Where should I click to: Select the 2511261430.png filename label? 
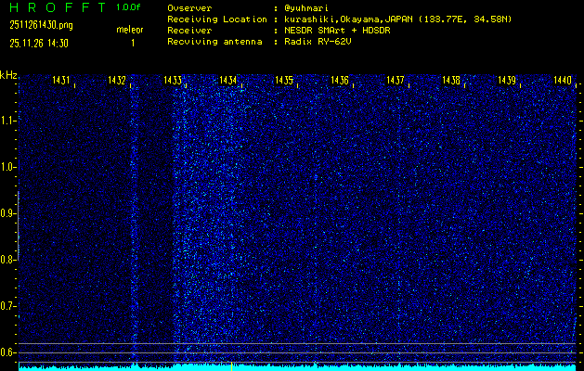pos(40,25)
